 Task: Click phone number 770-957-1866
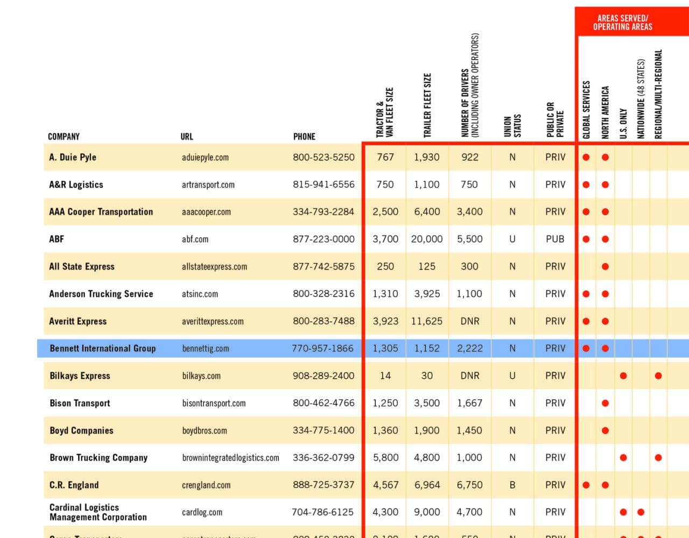point(322,348)
